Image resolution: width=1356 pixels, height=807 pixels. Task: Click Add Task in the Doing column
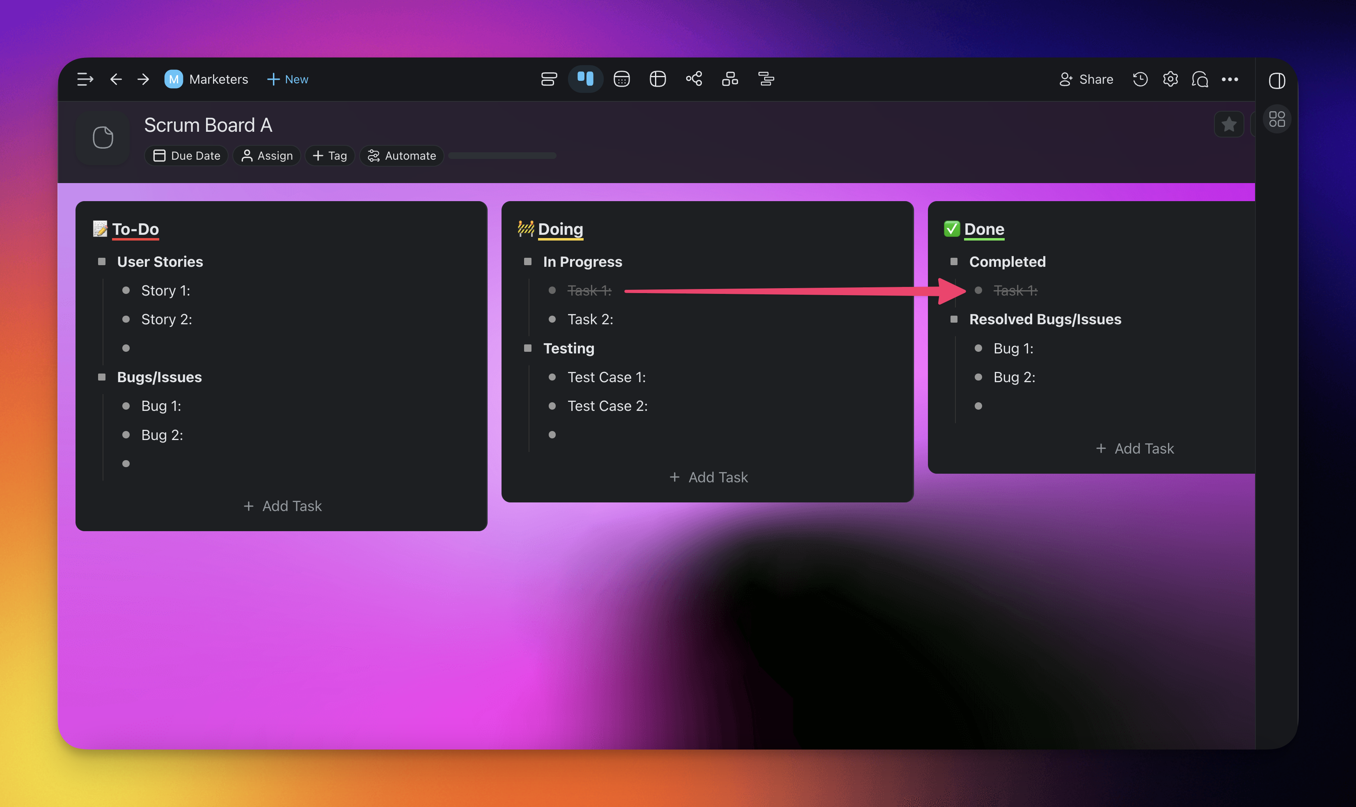pos(708,477)
